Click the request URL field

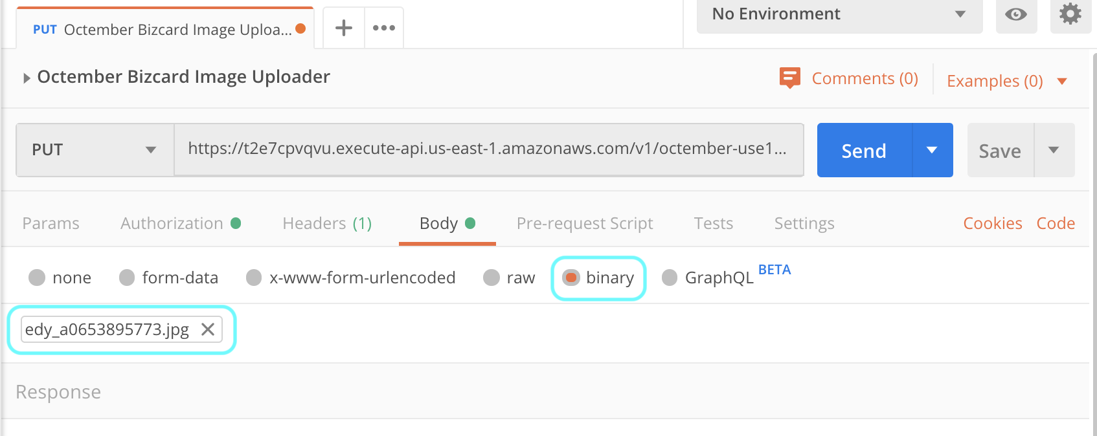488,149
